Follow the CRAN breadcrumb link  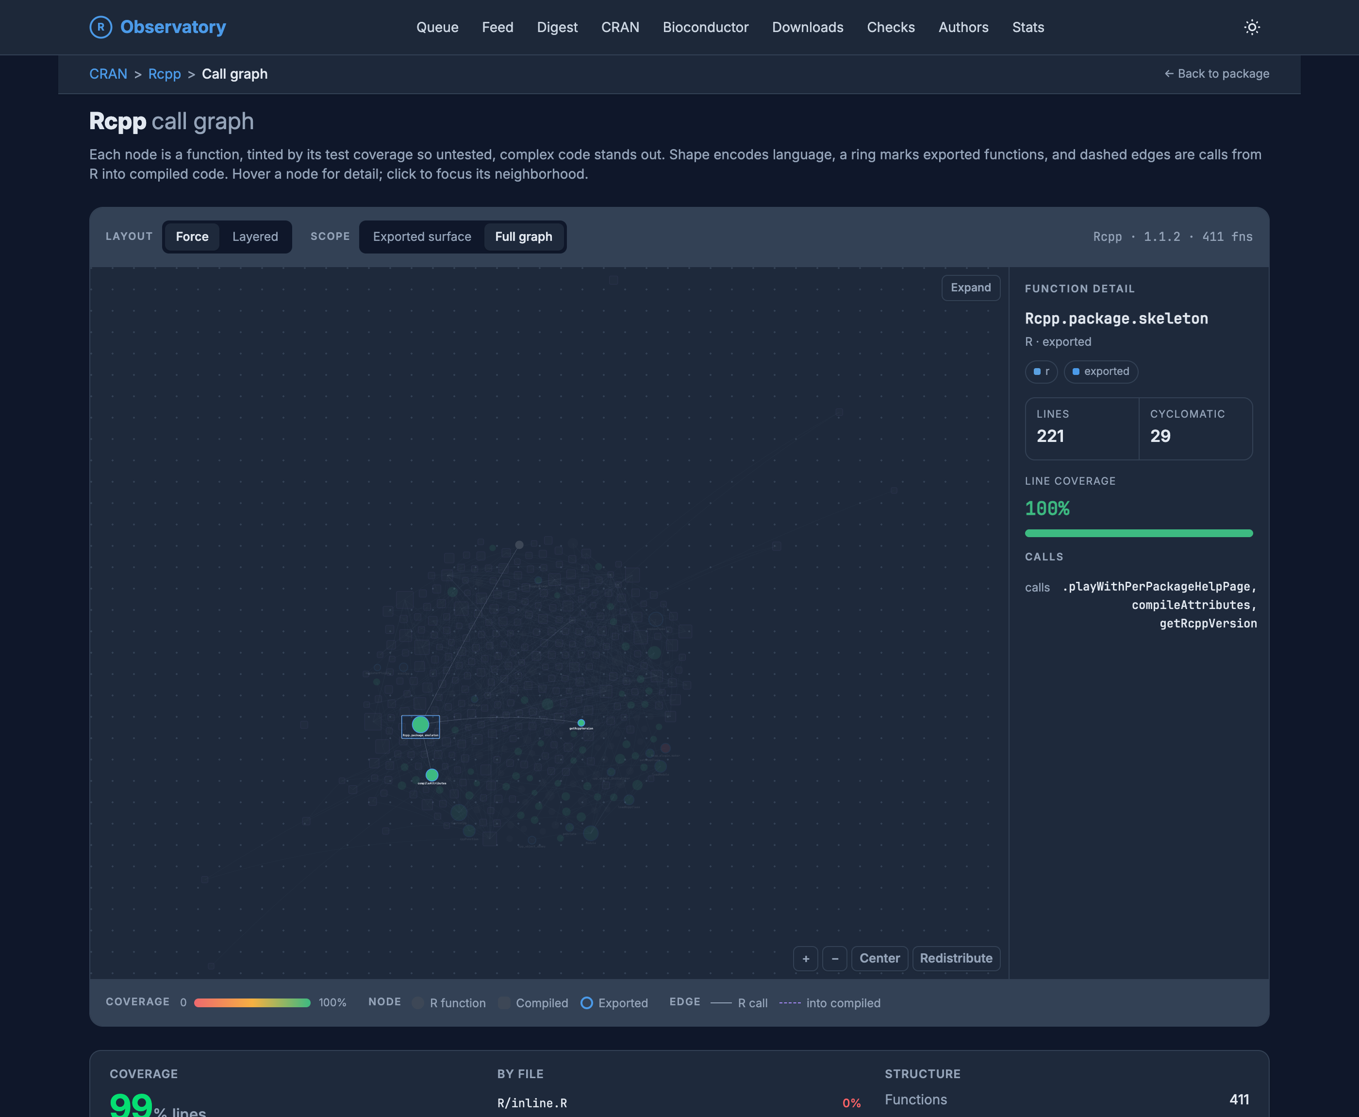(108, 74)
